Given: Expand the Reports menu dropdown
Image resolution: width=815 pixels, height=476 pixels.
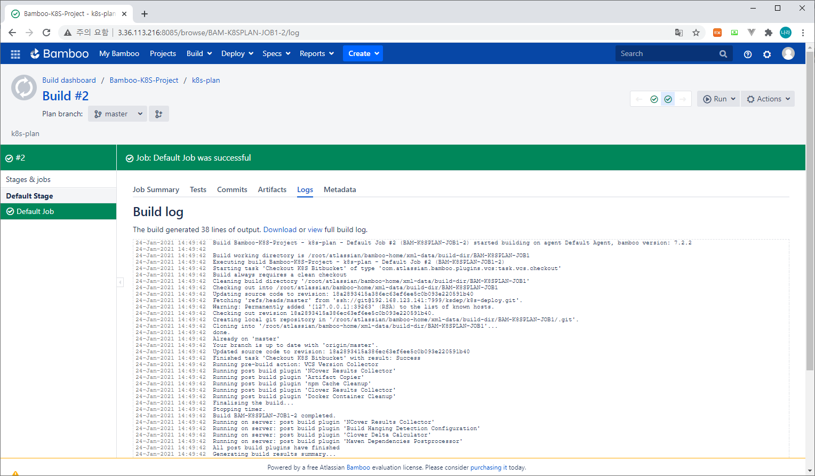Looking at the screenshot, I should pyautogui.click(x=317, y=53).
